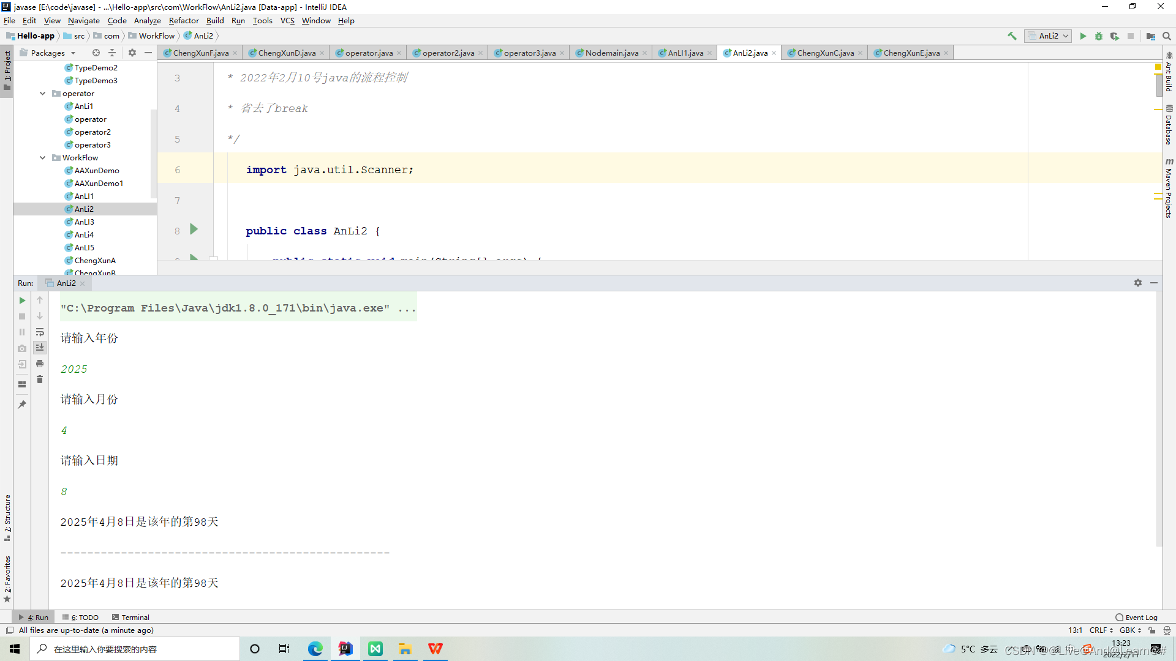The width and height of the screenshot is (1176, 661).
Task: Clear console with the trash icon
Action: coord(40,379)
